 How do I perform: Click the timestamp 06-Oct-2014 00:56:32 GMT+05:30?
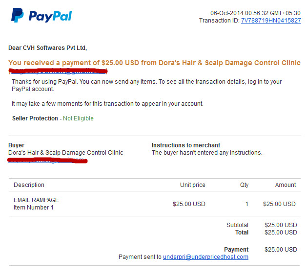(255, 13)
